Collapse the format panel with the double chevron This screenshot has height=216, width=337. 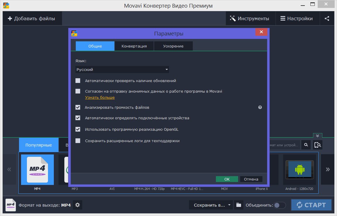pos(317,136)
